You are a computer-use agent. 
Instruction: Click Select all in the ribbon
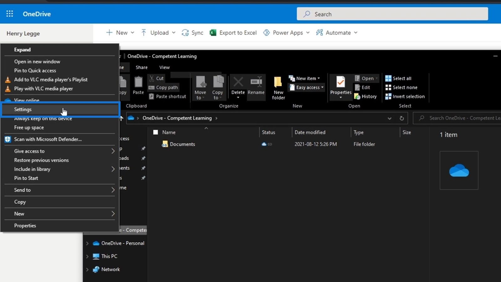coord(398,78)
